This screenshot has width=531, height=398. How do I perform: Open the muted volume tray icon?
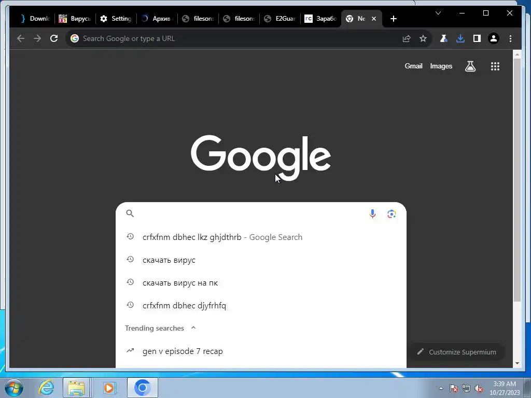coord(479,388)
